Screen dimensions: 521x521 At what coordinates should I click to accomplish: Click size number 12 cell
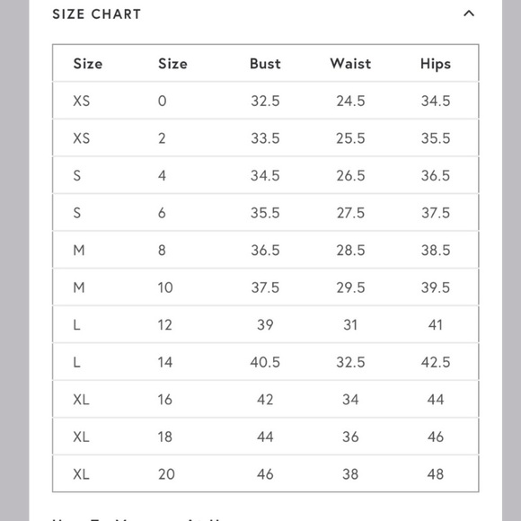click(x=164, y=324)
